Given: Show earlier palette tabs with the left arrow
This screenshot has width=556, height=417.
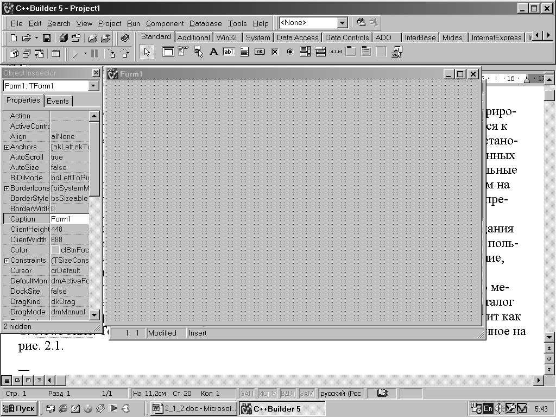Looking at the screenshot, I should [538, 35].
